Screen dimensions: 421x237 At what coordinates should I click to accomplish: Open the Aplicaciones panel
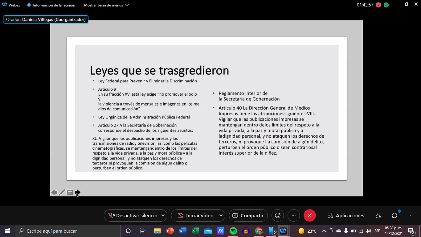pyautogui.click(x=346, y=215)
